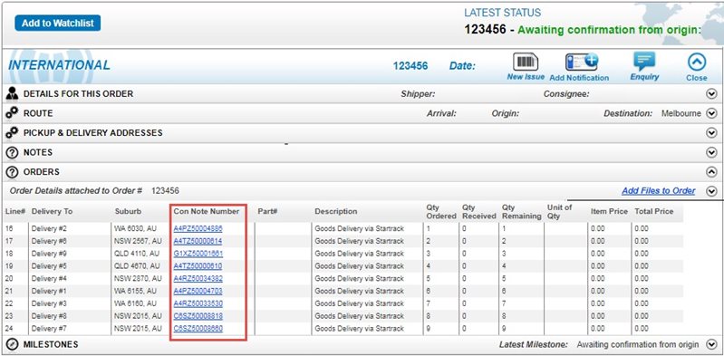Click the question mark icon beside Orders
The height and width of the screenshot is (356, 724).
pos(13,172)
